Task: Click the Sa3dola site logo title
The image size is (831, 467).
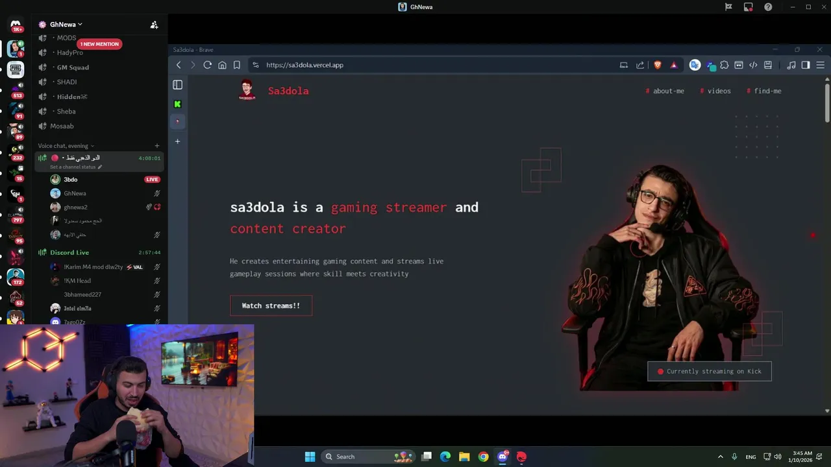Action: pos(288,91)
